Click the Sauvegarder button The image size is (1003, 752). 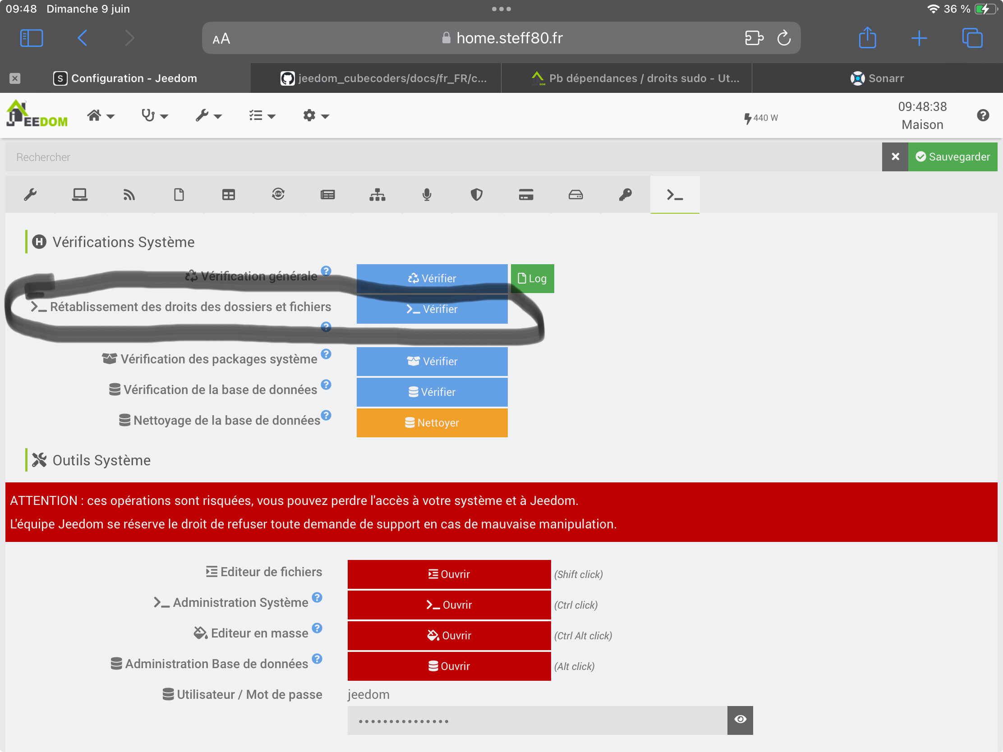click(x=952, y=157)
